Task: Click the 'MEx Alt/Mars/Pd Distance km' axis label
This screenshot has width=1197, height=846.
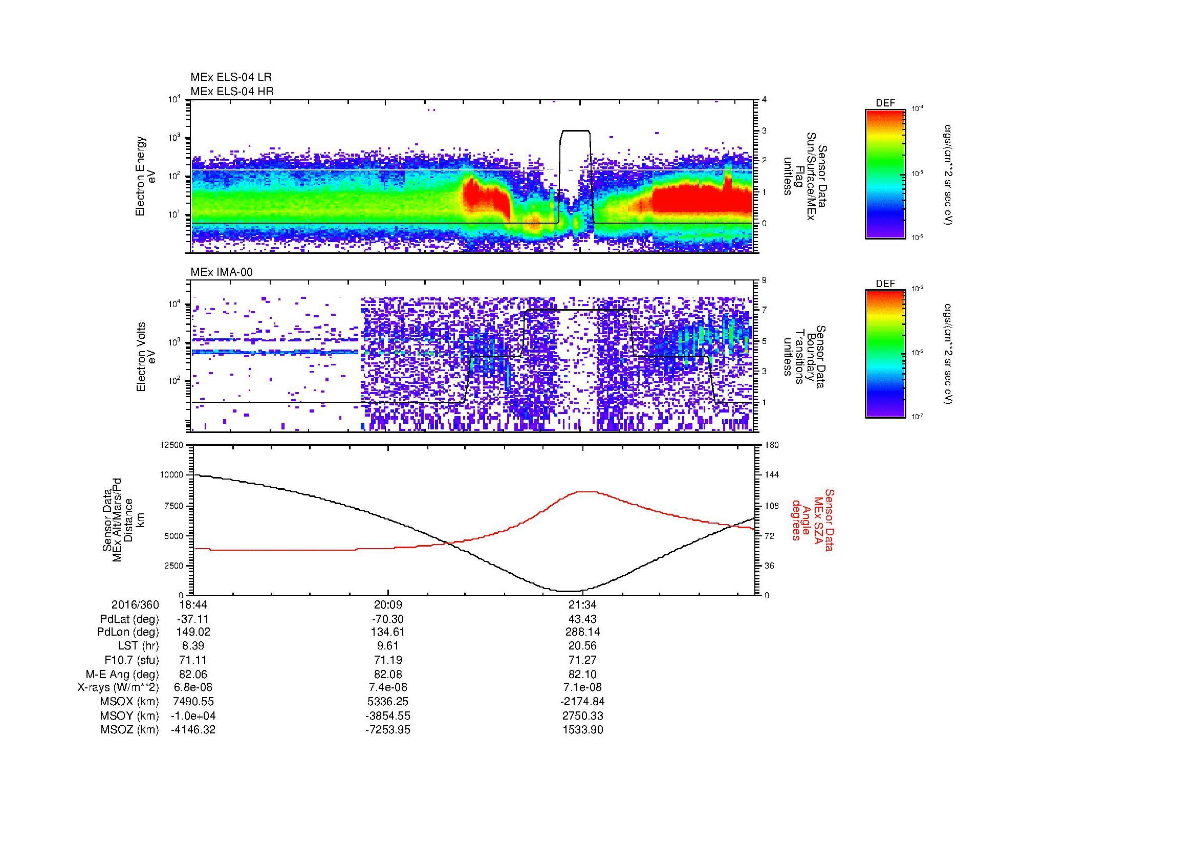Action: click(122, 520)
